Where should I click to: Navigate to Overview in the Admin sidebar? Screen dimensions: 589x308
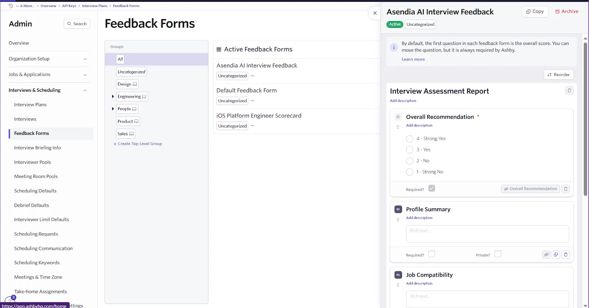point(19,43)
